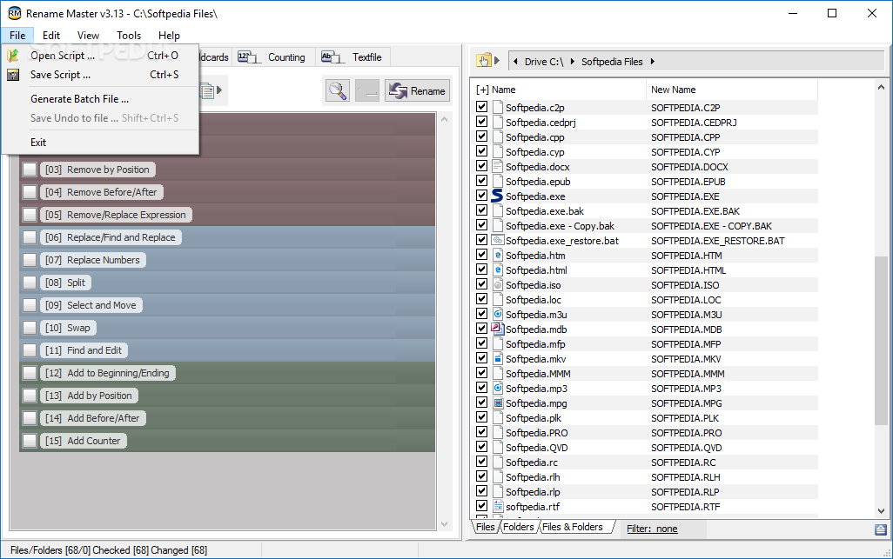Switch to the Counting tab
The height and width of the screenshot is (559, 893).
(x=274, y=57)
